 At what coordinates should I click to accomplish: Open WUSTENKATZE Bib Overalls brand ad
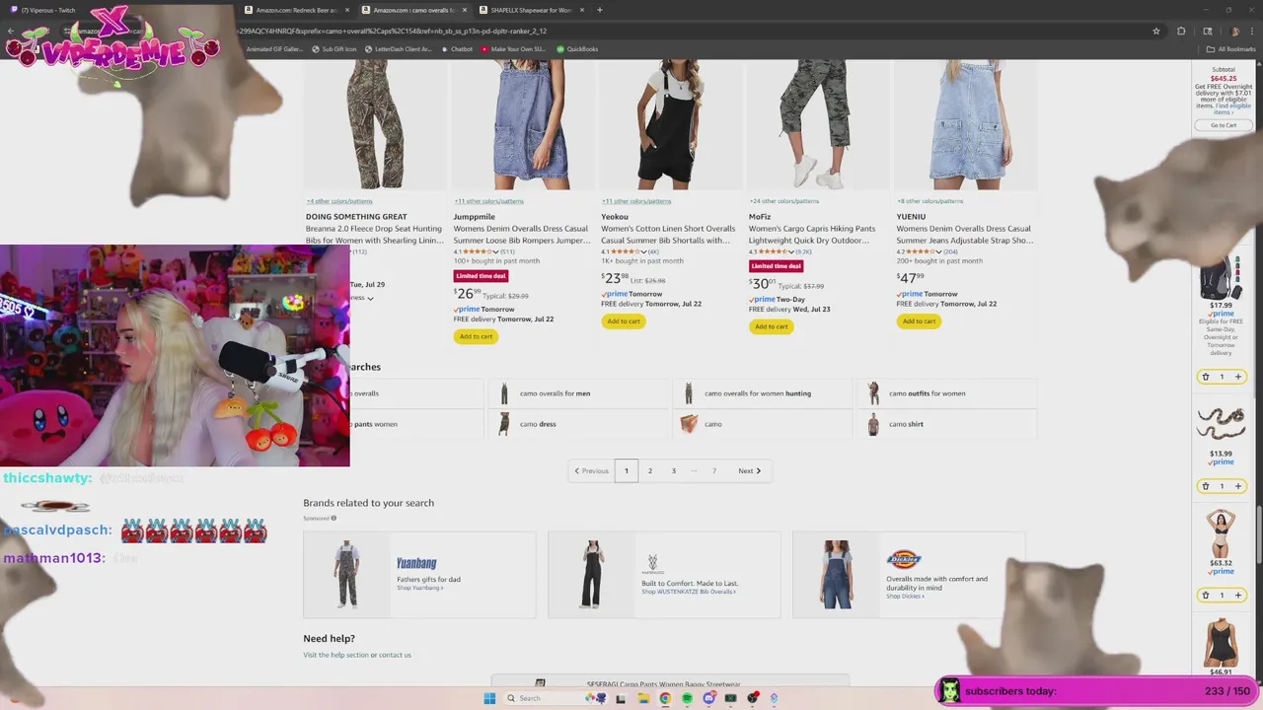pos(664,575)
